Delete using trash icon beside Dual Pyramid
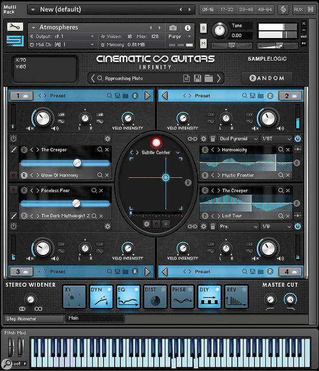The width and height of the screenshot is (319, 371). click(212, 139)
